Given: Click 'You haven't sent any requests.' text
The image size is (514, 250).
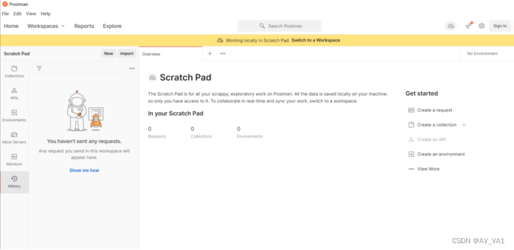Looking at the screenshot, I should [84, 142].
